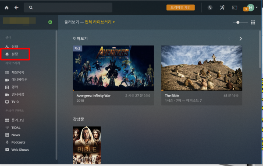
Task: Click the search magnifier icon
Action: (x=31, y=7)
